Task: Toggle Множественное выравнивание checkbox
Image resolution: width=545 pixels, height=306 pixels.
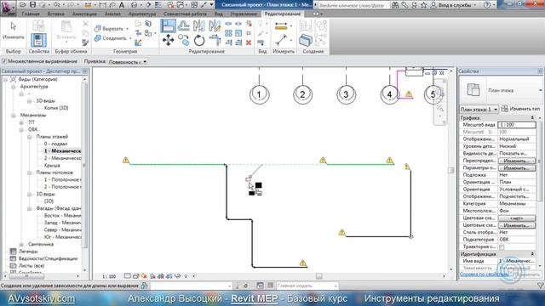Action: [4, 61]
